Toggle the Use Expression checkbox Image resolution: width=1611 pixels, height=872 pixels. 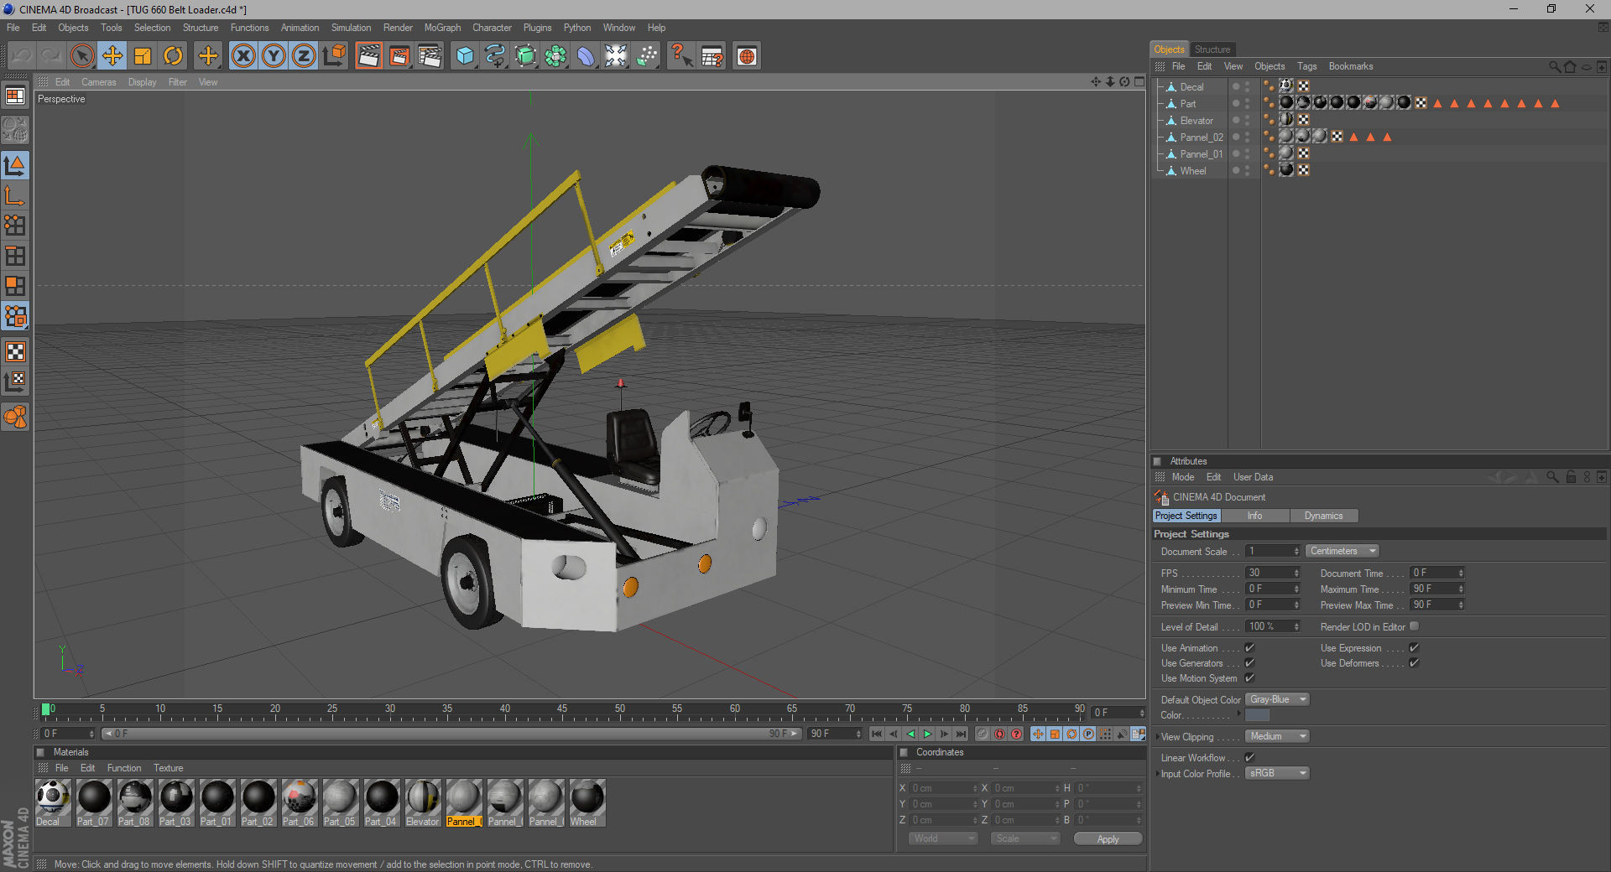click(1414, 647)
